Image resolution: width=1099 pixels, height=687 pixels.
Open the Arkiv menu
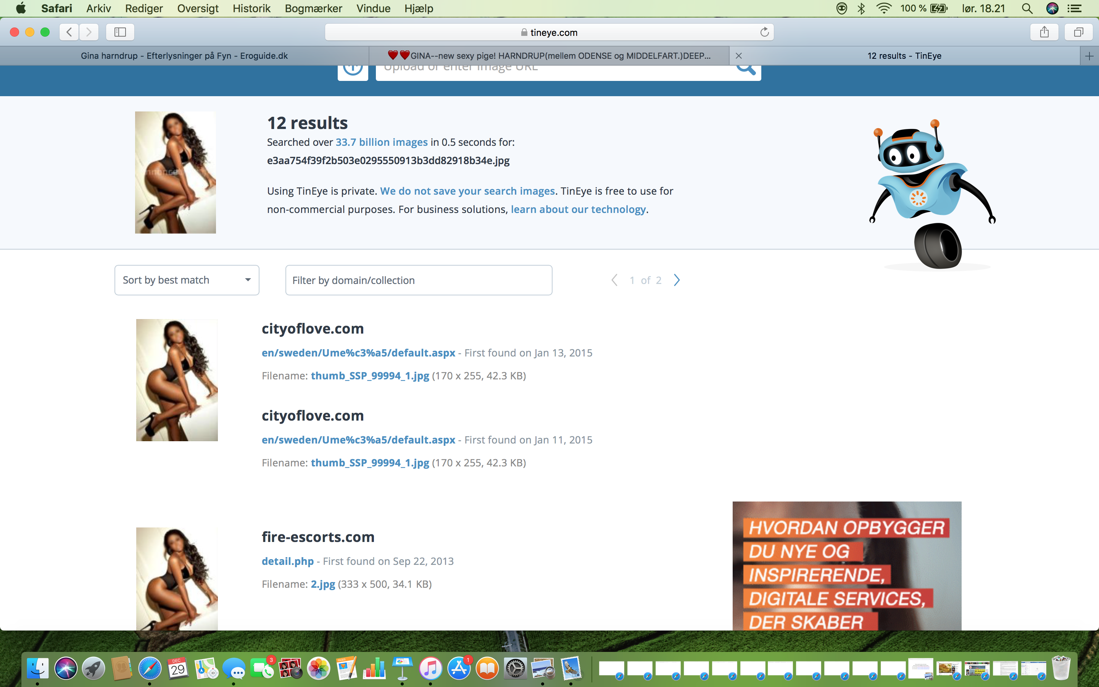pos(98,8)
